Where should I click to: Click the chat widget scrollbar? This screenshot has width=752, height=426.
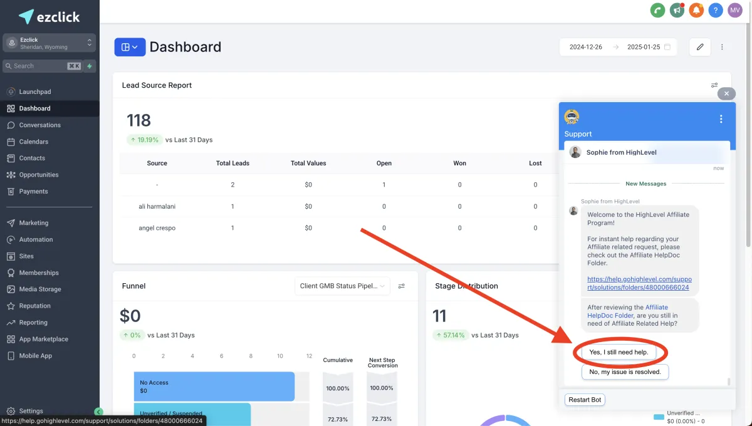point(728,382)
